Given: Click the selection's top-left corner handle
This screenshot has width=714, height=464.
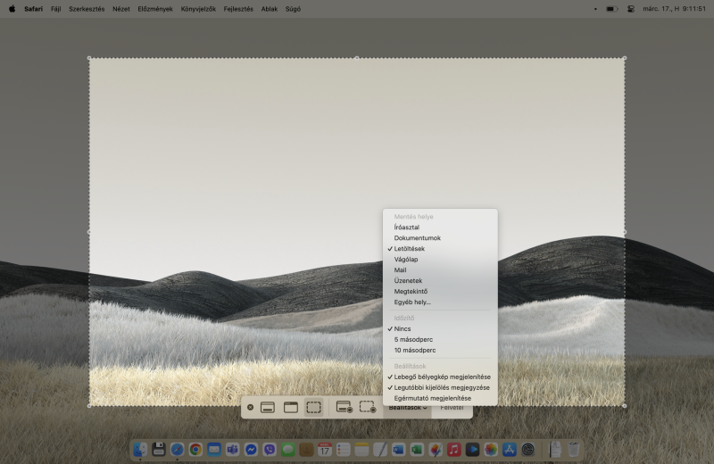Looking at the screenshot, I should pos(89,58).
